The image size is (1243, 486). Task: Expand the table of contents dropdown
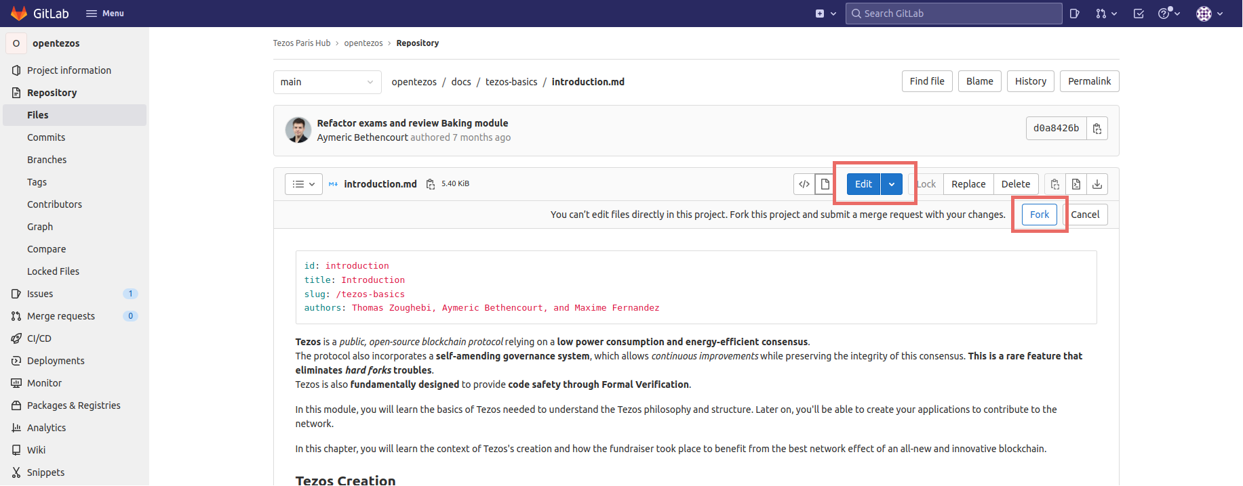pos(303,184)
